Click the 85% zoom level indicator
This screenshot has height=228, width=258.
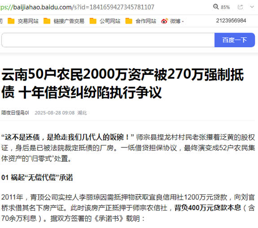225,7
